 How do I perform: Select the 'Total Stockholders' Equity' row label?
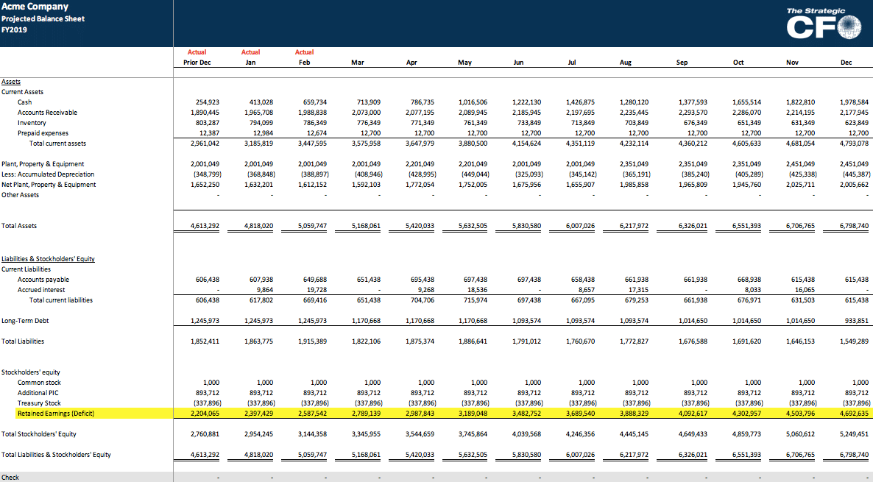pos(39,434)
